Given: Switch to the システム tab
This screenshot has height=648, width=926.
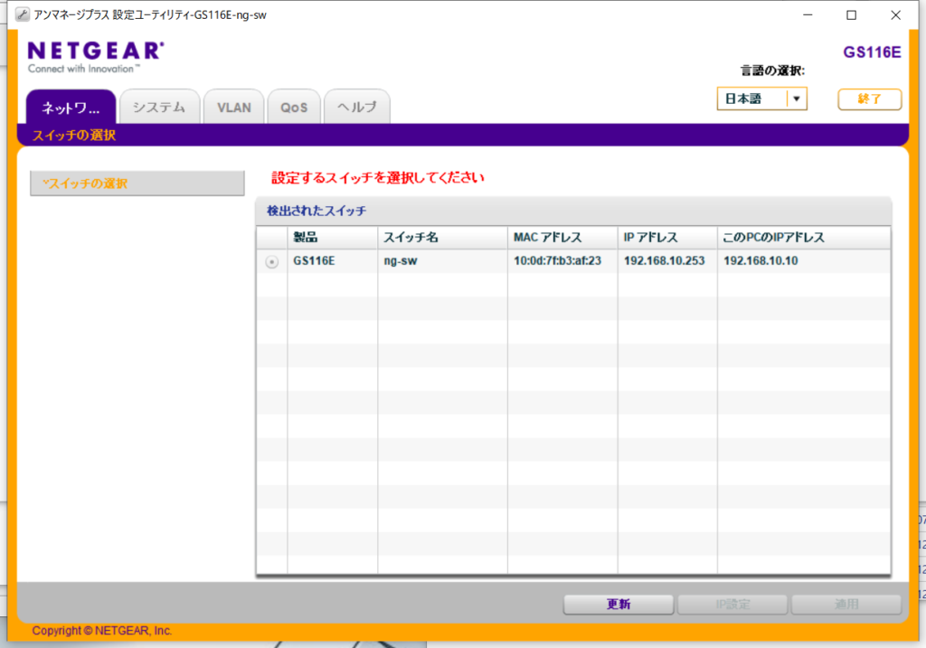Looking at the screenshot, I should coord(159,107).
